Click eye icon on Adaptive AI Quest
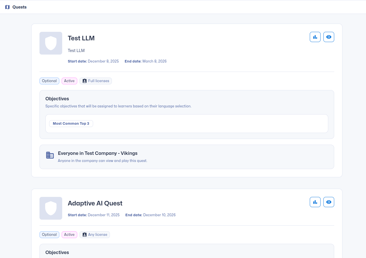Screen dimensions: 366x258 pos(329,202)
